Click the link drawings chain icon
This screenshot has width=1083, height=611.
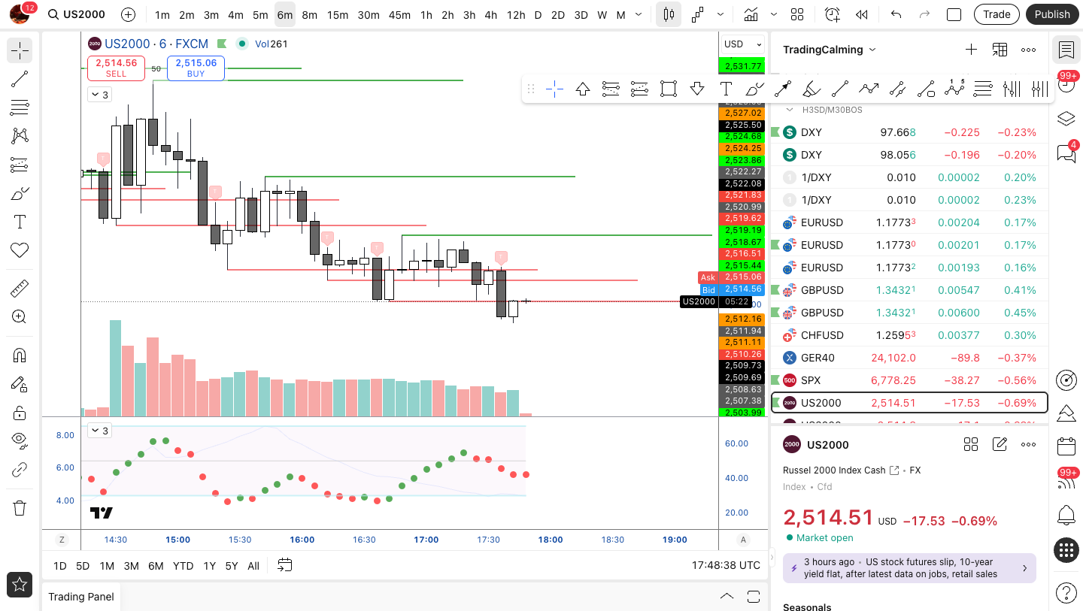point(20,470)
